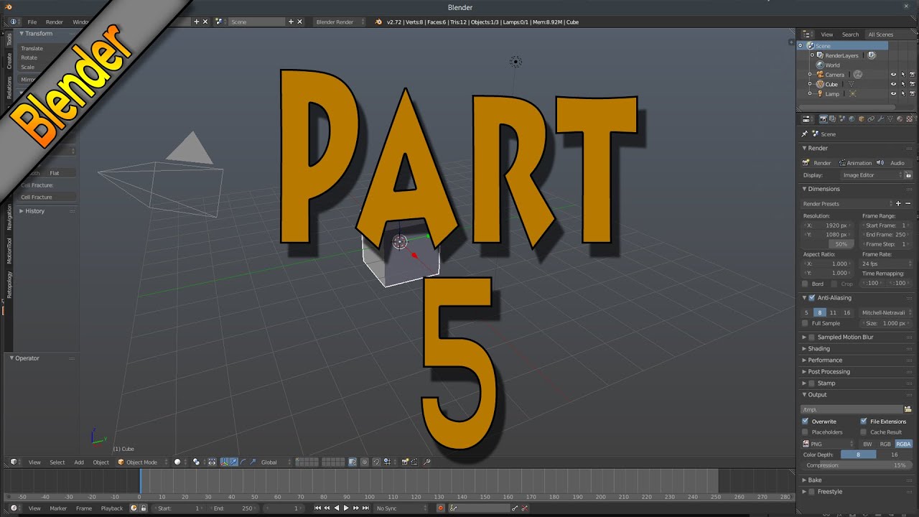The image size is (919, 517).
Task: Open the File menu
Action: (32, 22)
